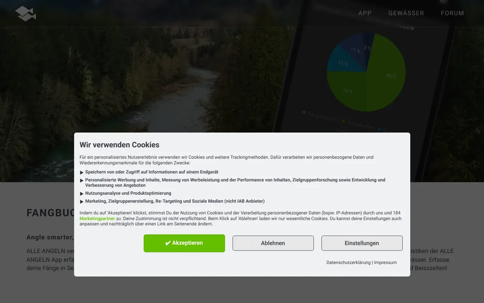This screenshot has height=303, width=484.
Task: Expand 'Personalisierte Werbung und Inhalte' purpose arrow
Action: [x=82, y=180]
